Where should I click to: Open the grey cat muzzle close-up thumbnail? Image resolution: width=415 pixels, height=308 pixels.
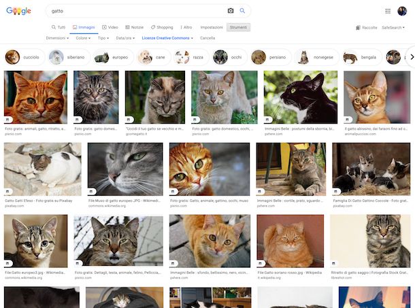(125, 169)
